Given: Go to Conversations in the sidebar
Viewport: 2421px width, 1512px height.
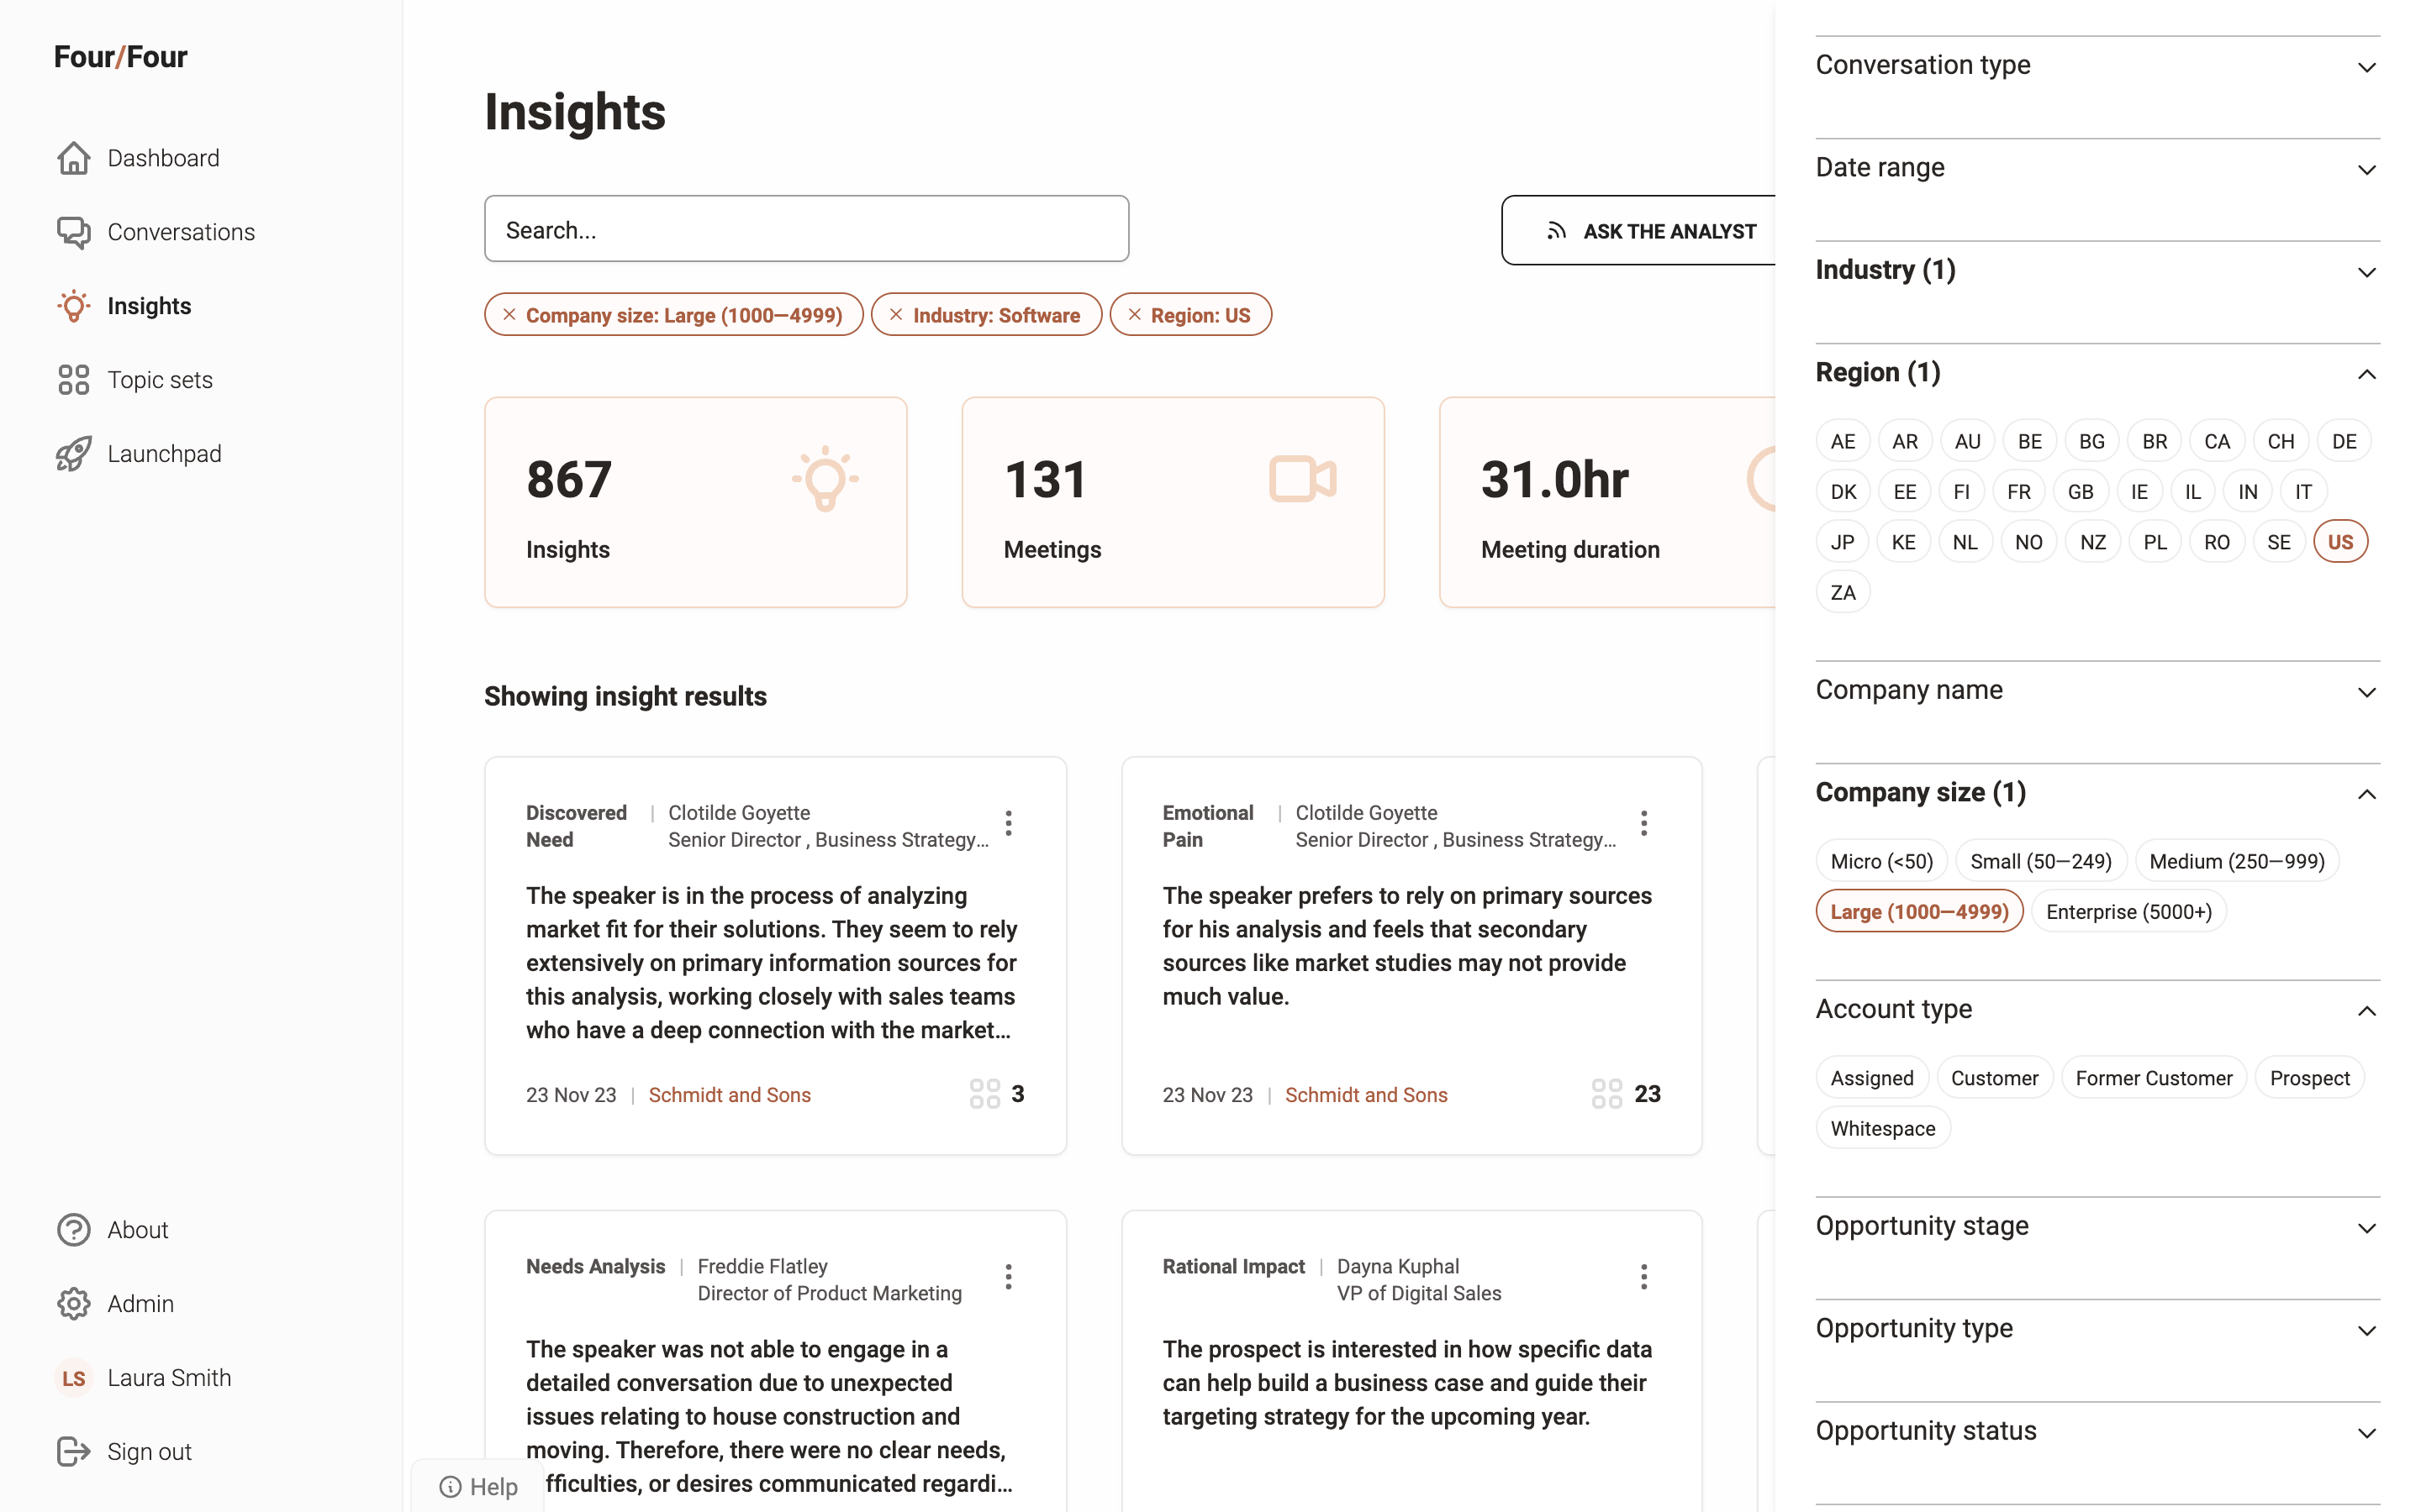Looking at the screenshot, I should click(181, 232).
